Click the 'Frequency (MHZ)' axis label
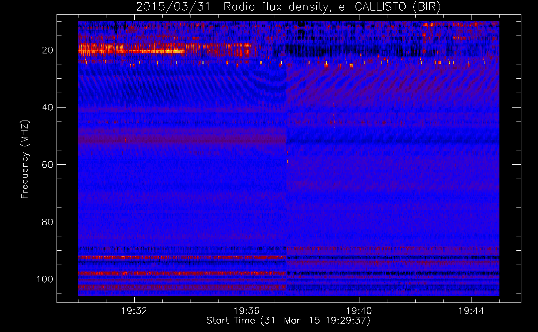Viewport: 538px width, 332px height. 25,159
